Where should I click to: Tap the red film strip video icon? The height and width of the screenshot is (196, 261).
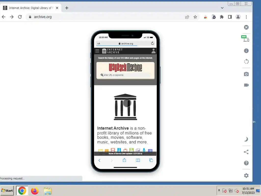(113, 150)
